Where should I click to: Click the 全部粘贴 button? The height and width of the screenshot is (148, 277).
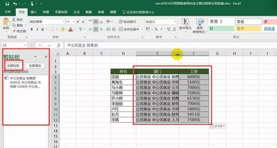(14, 66)
